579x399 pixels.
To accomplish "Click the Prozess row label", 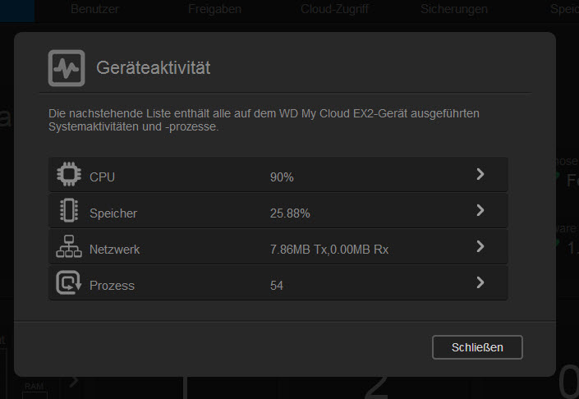I will coord(113,286).
